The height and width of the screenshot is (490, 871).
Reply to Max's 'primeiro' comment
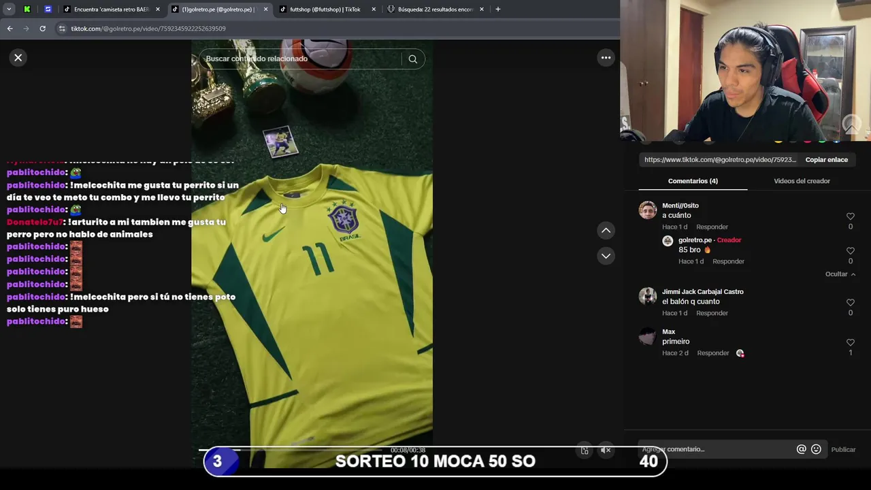click(712, 353)
